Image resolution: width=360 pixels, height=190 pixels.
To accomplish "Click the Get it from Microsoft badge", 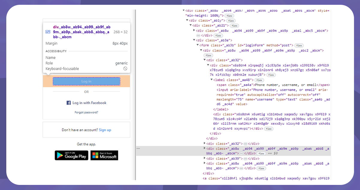I will point(104,155).
